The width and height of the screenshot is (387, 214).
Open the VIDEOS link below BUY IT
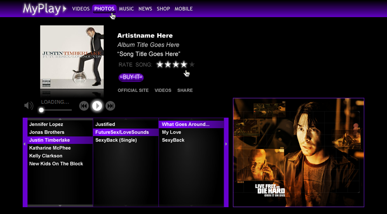tap(163, 91)
